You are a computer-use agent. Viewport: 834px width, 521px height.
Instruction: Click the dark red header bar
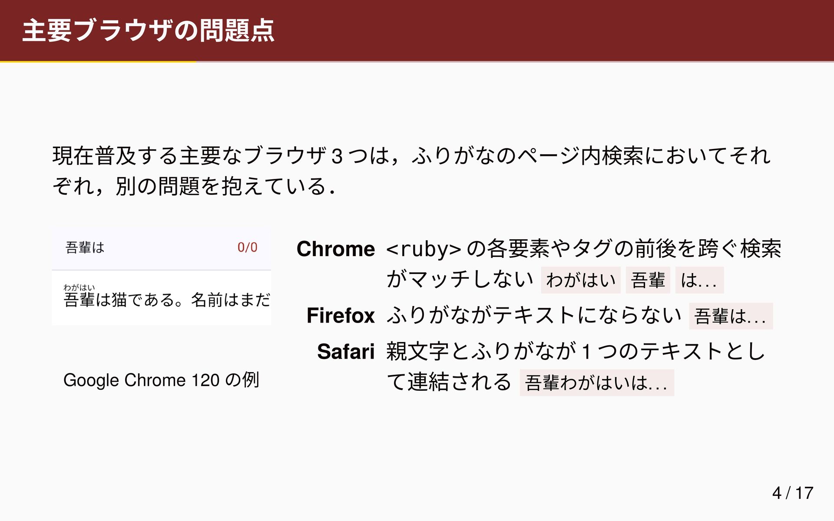coord(417,30)
